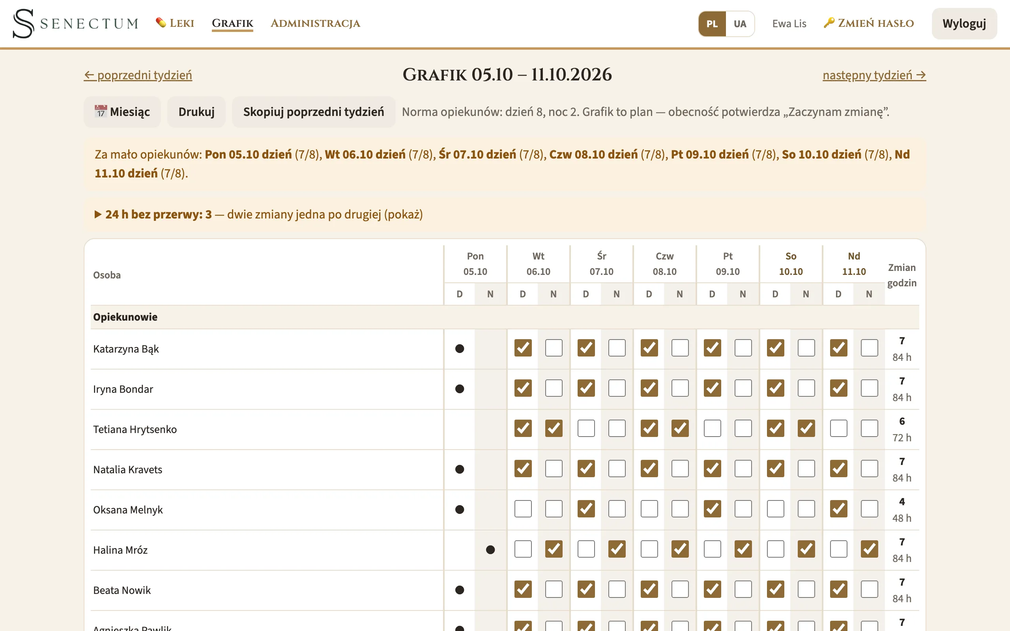Click Katarzyna Bąk Monday day dot
The height and width of the screenshot is (631, 1010).
point(460,349)
